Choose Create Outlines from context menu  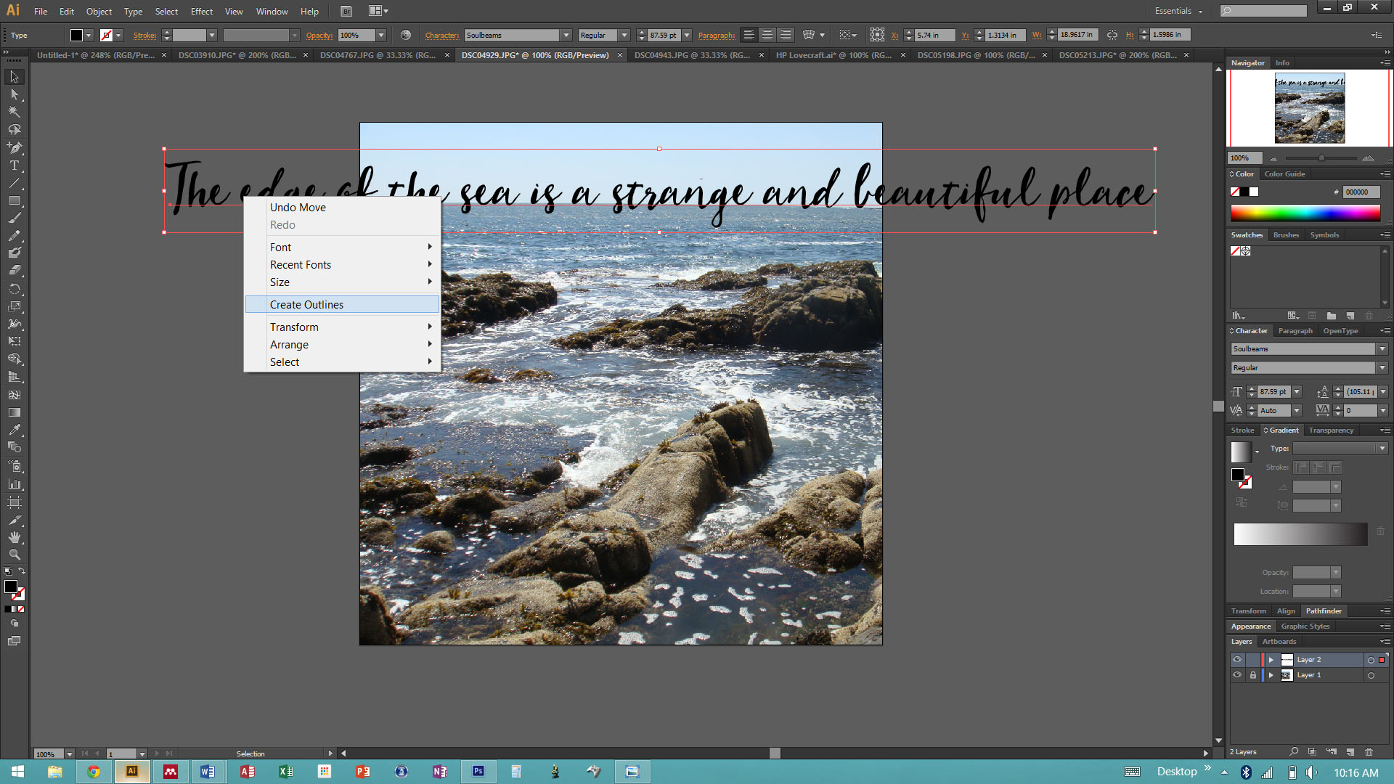click(306, 305)
